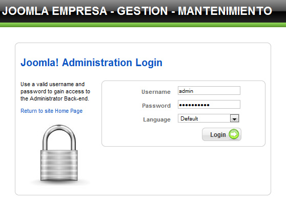The image size is (286, 201).
Task: Click the silver padlock image
Action: pos(59,153)
